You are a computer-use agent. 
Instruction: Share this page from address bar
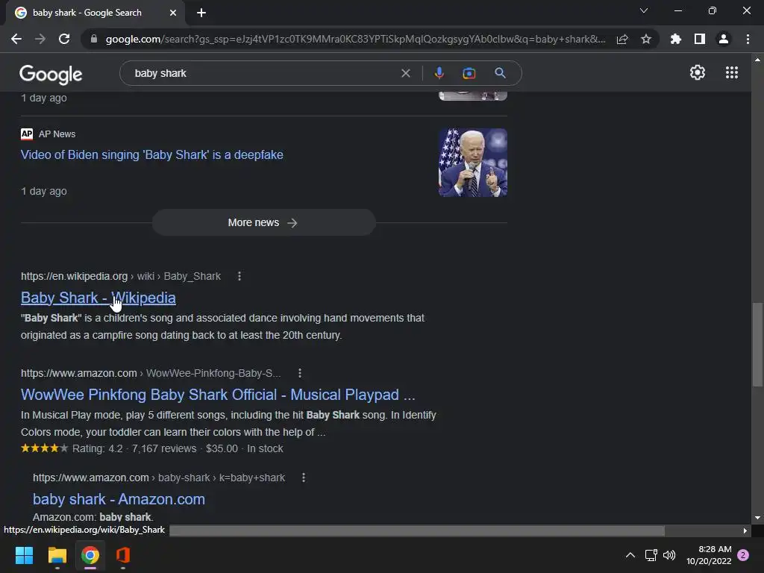622,39
